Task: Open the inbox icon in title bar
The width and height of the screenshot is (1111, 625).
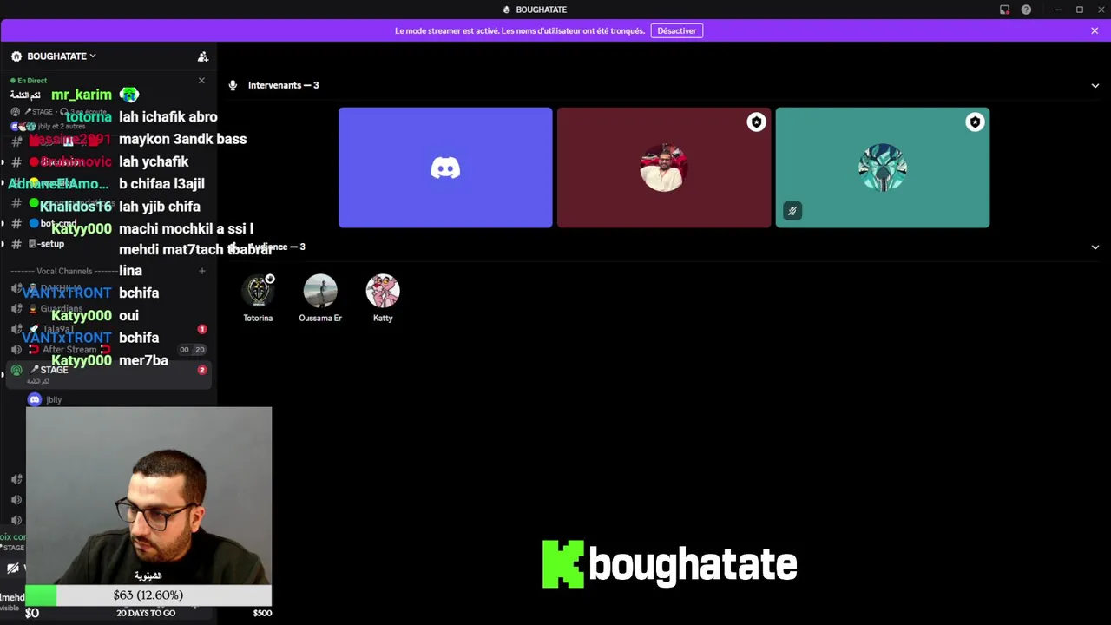Action: pyautogui.click(x=1004, y=10)
